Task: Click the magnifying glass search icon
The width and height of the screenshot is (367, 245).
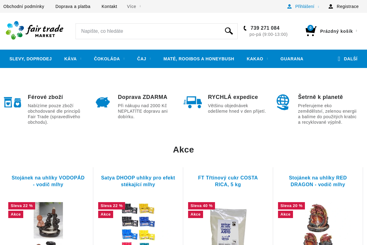Action: (x=229, y=31)
